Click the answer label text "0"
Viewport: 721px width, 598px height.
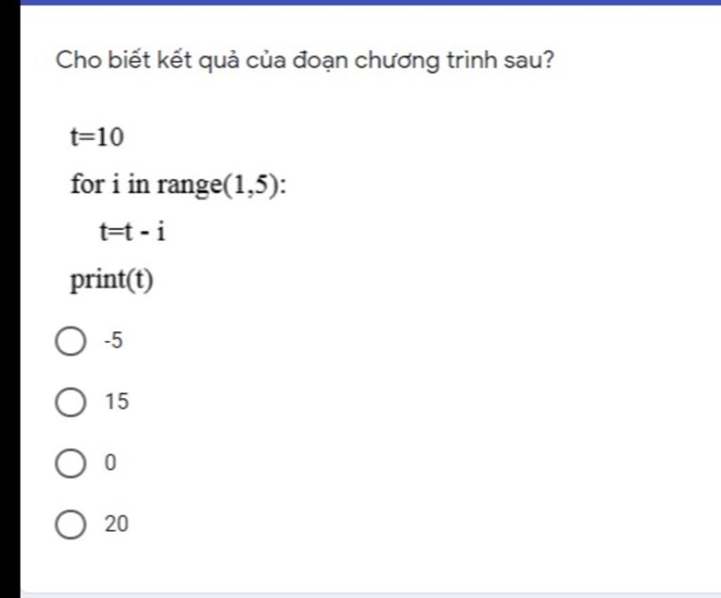[x=111, y=463]
